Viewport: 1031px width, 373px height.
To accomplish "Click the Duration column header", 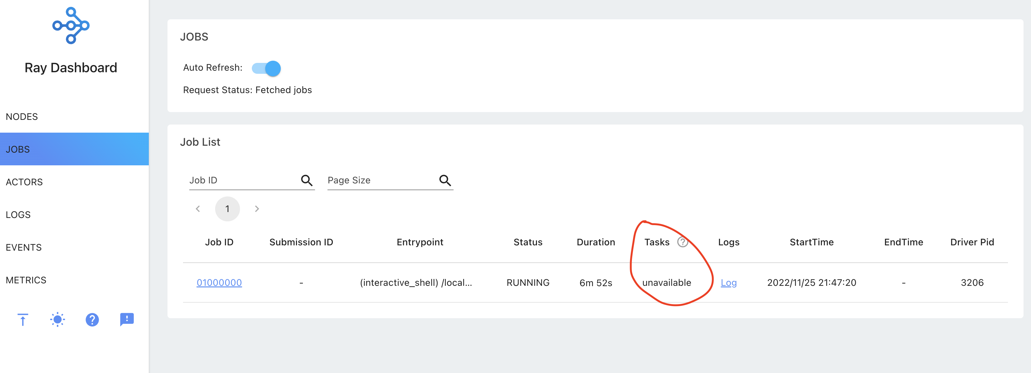I will pos(596,242).
